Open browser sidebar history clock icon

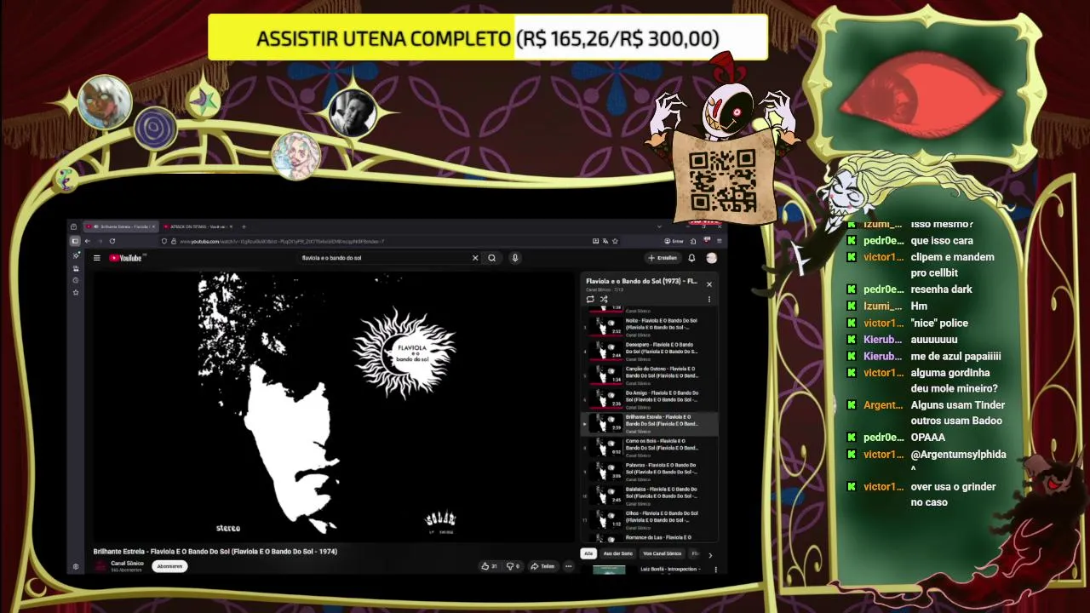tap(76, 280)
